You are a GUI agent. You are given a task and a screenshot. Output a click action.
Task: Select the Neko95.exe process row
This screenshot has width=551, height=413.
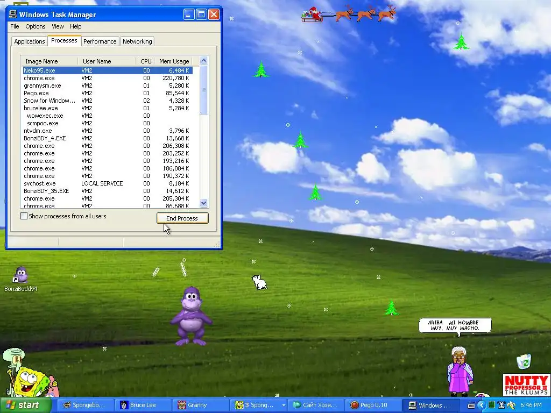[x=108, y=70]
